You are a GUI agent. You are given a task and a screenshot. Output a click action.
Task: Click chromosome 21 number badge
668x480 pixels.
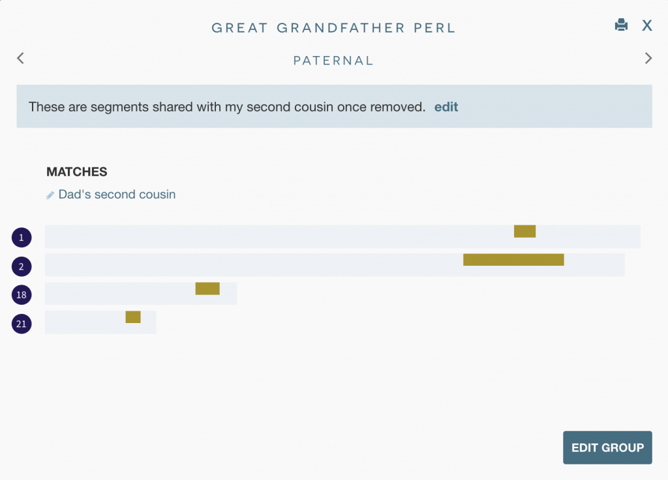click(x=22, y=324)
